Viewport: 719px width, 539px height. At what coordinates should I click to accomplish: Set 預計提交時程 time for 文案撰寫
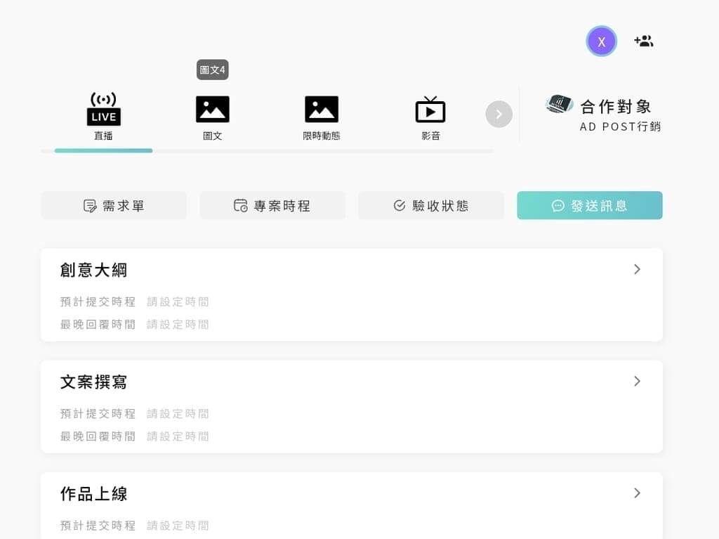click(x=178, y=414)
